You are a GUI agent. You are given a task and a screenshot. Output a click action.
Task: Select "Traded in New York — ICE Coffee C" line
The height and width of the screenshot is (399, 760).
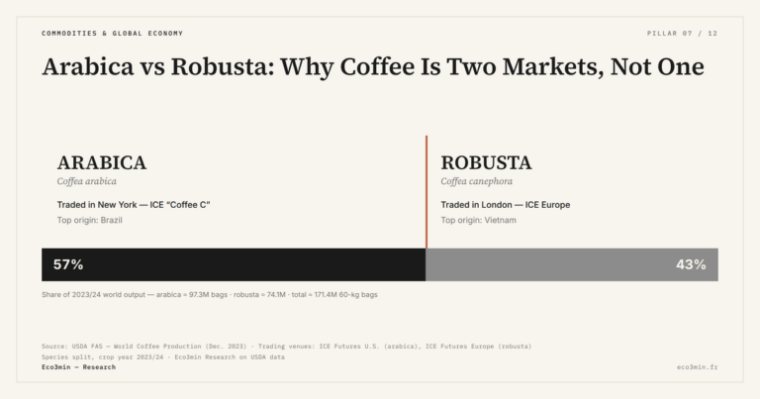(134, 205)
